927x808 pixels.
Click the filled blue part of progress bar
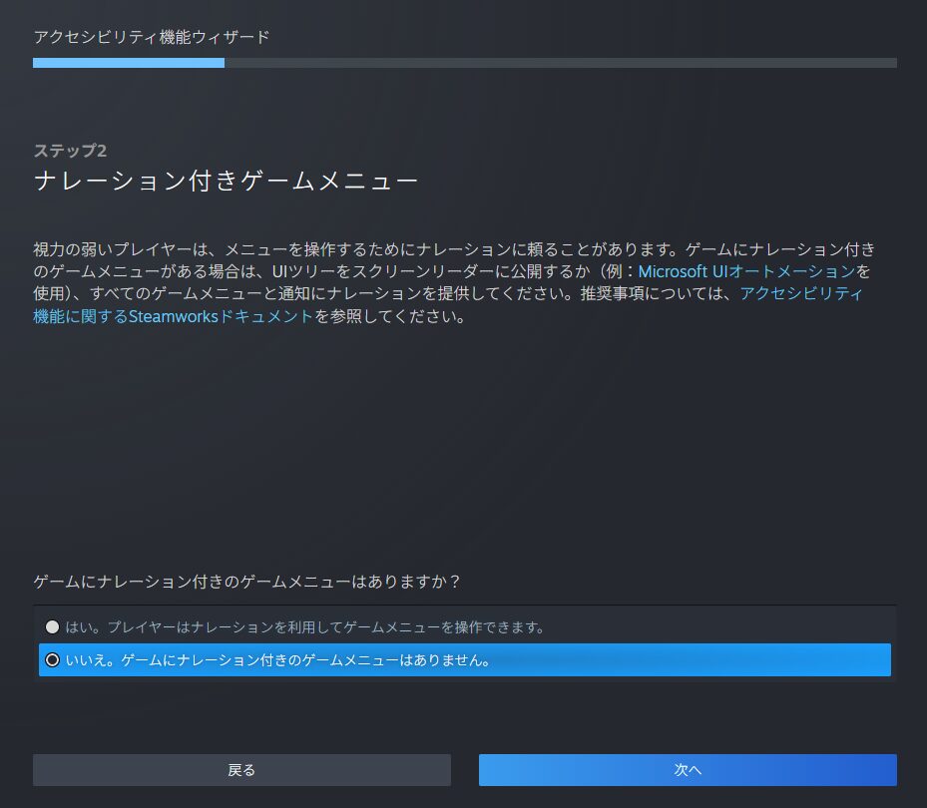[128, 63]
